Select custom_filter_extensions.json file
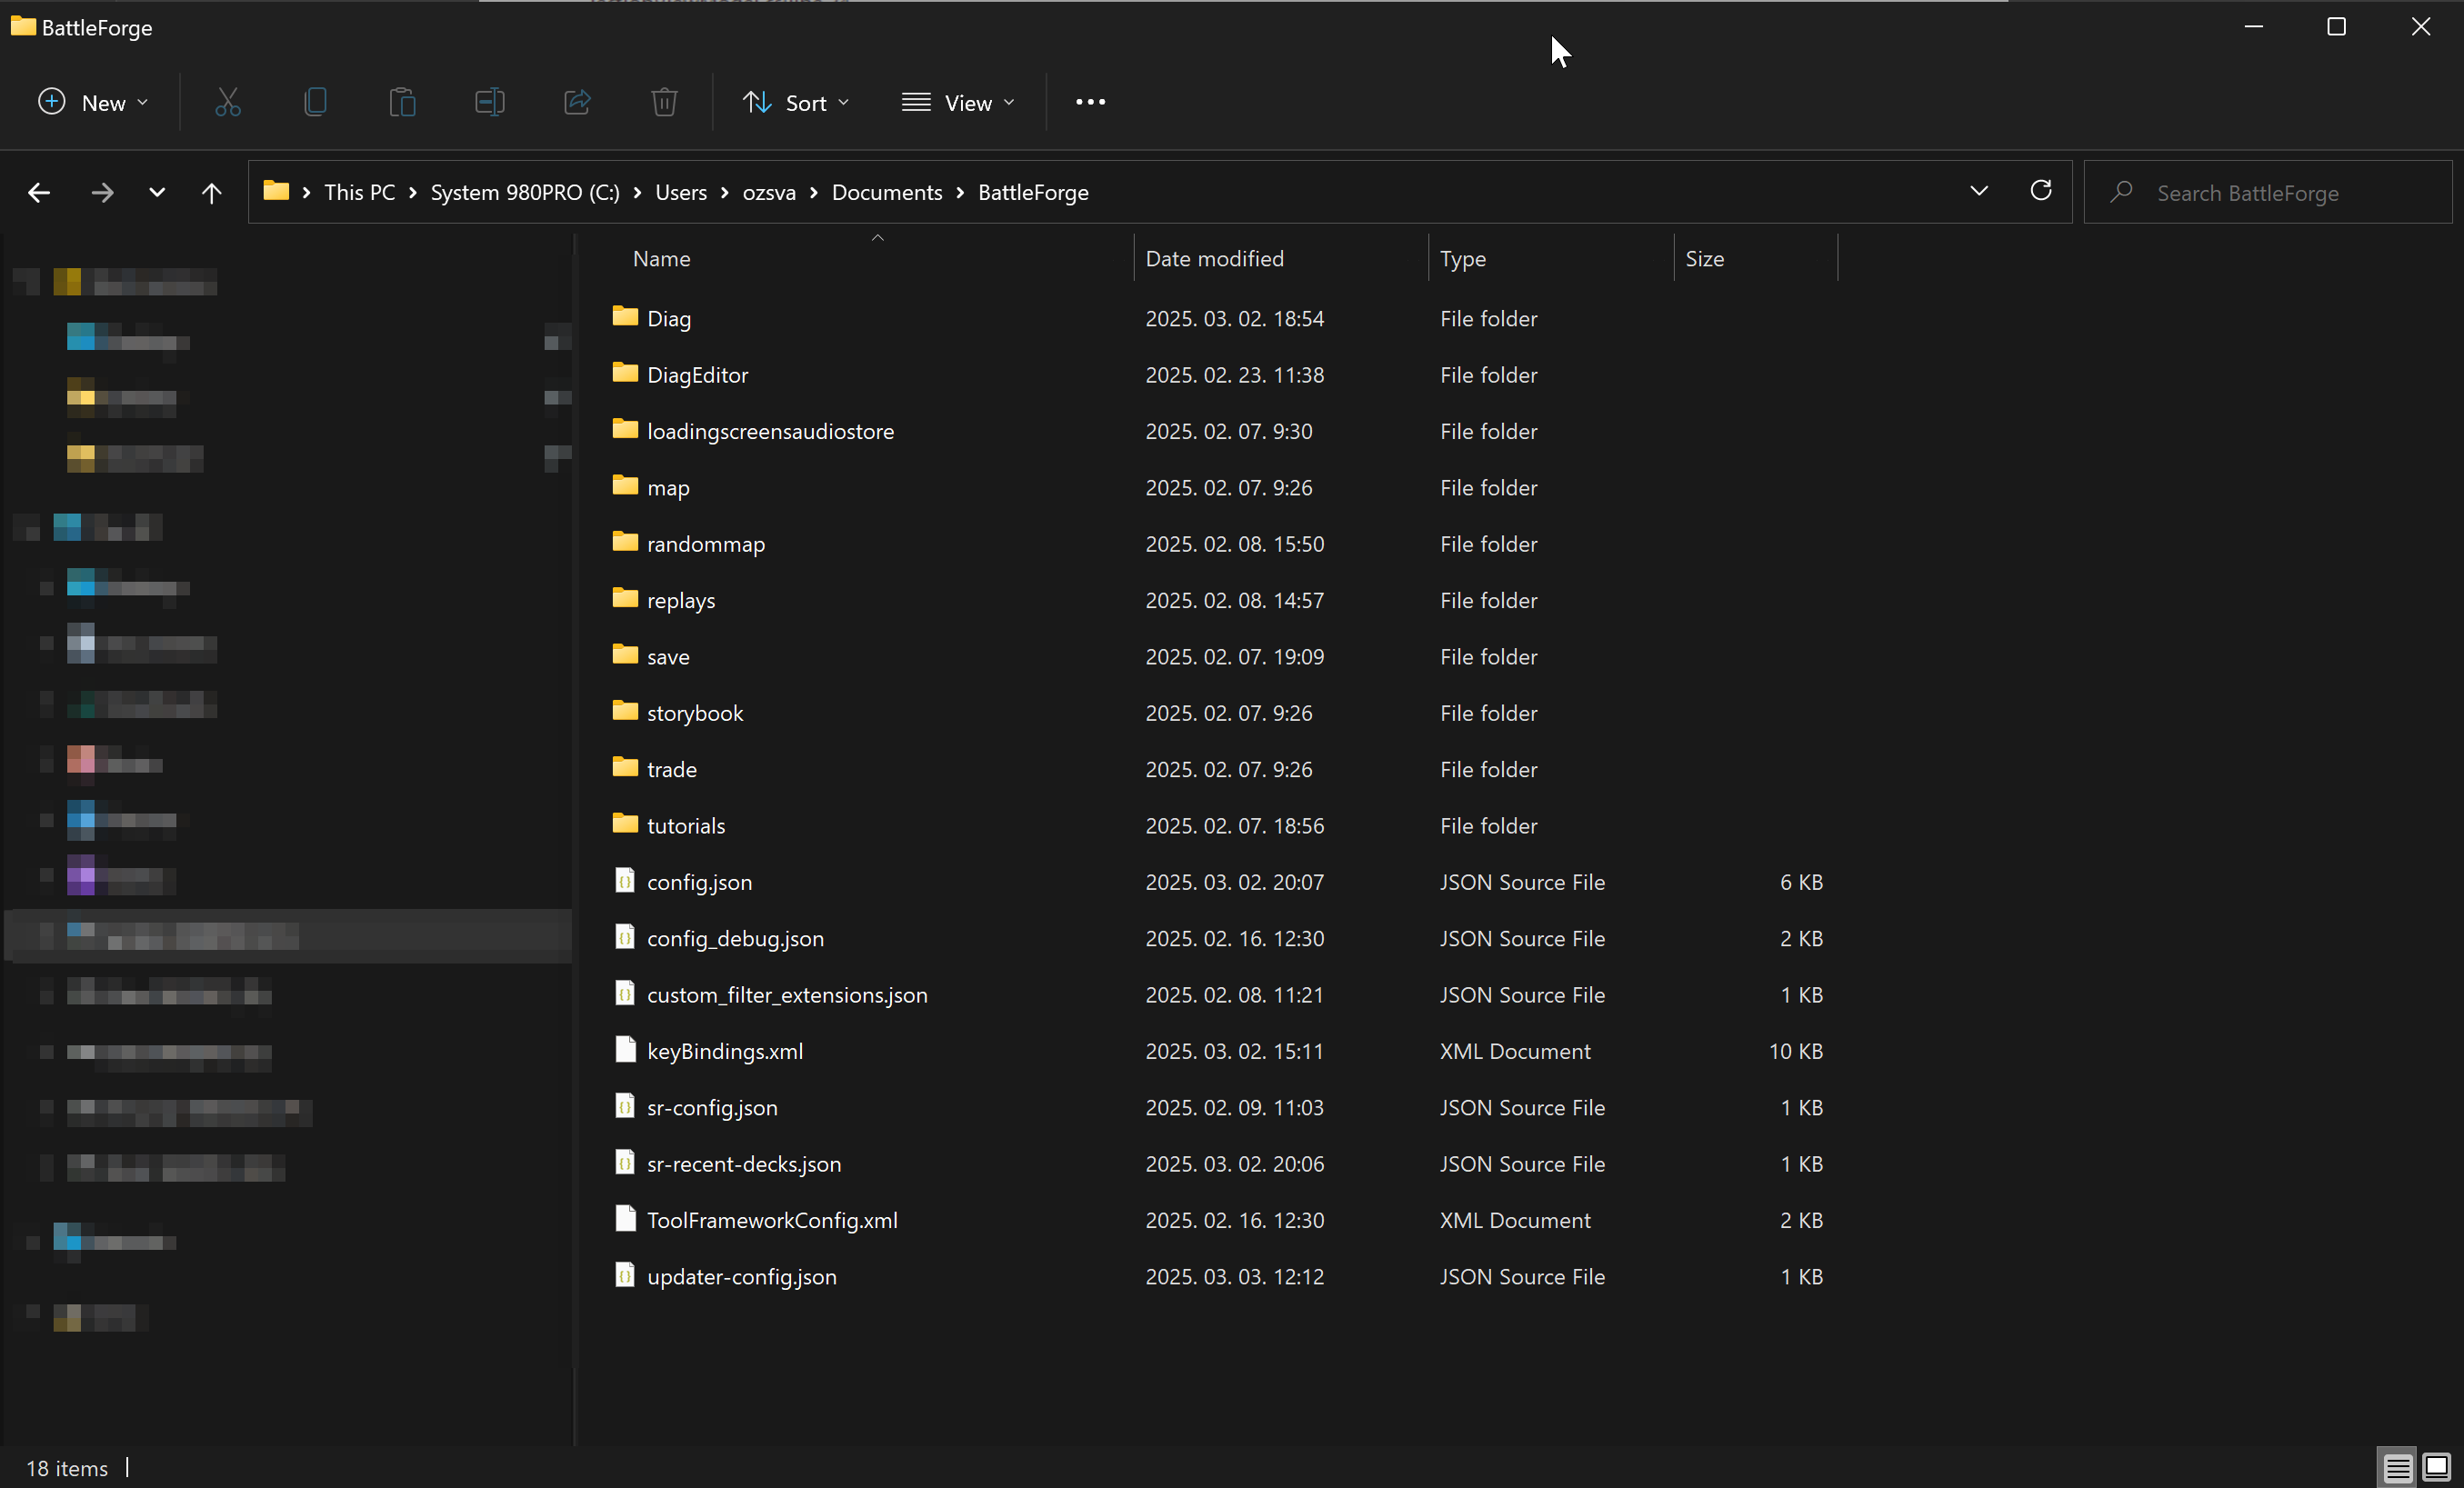 (x=787, y=994)
